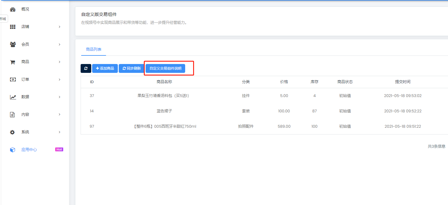This screenshot has height=205, width=448.
Task: Click the 库存 column header
Action: (x=315, y=82)
